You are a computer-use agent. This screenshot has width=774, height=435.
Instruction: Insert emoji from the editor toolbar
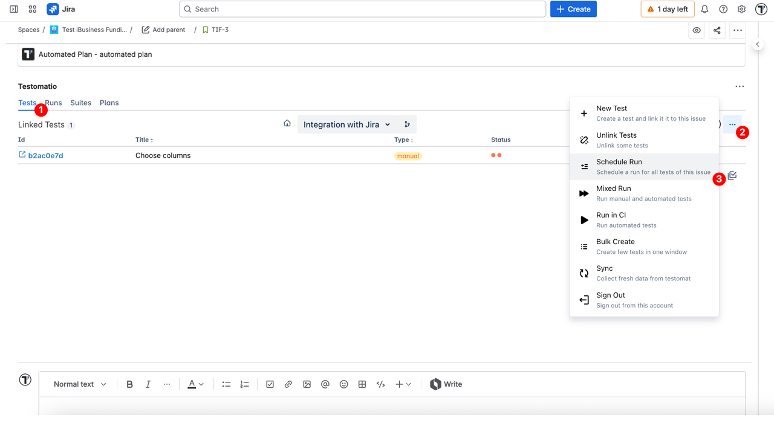click(343, 384)
